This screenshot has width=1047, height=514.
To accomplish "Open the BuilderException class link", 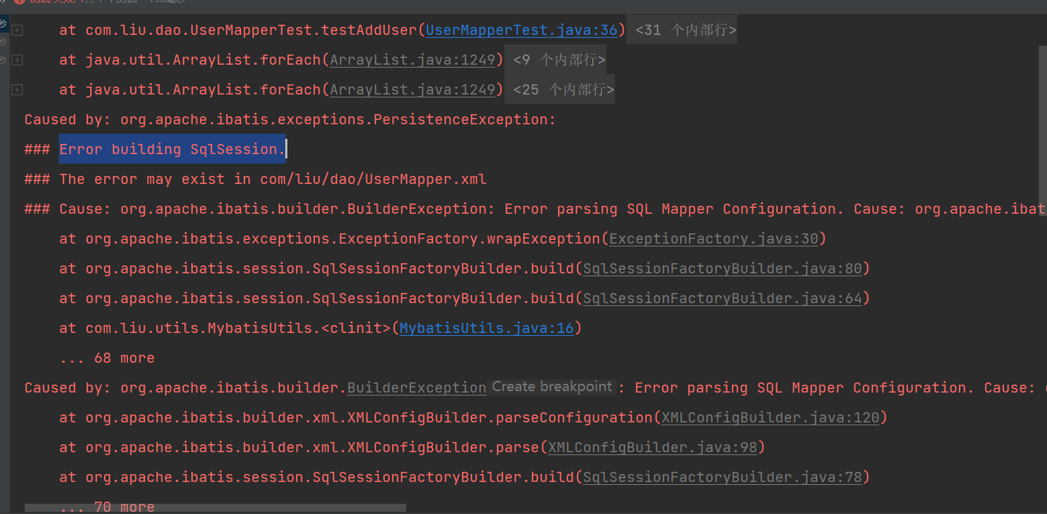I will point(416,387).
